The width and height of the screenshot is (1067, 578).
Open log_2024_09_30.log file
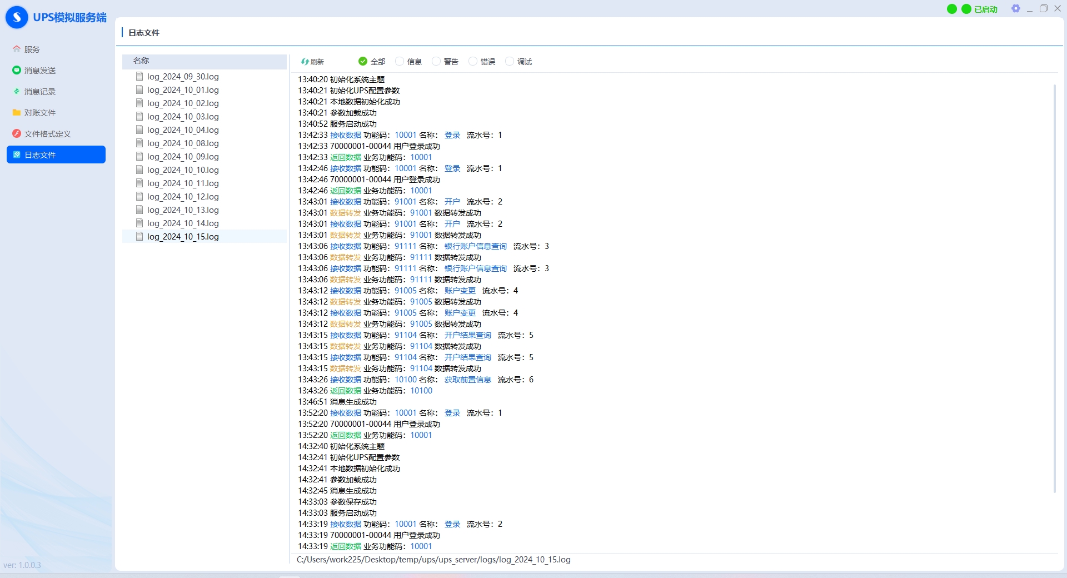click(x=205, y=77)
